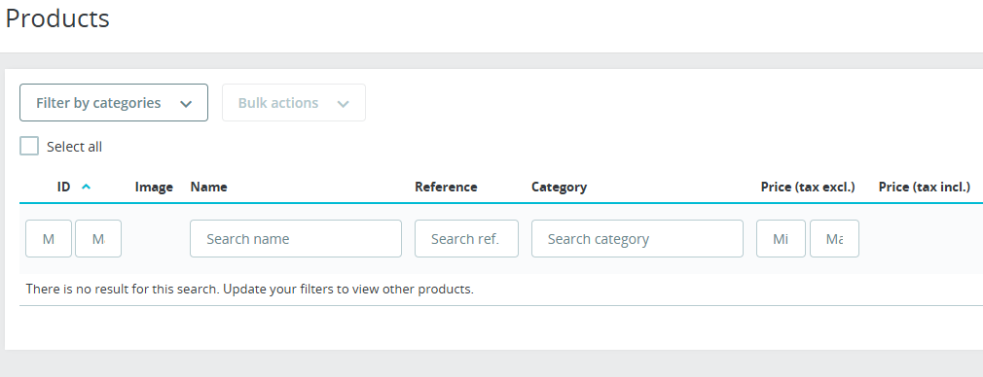Tick the Select all checkbox

point(29,146)
